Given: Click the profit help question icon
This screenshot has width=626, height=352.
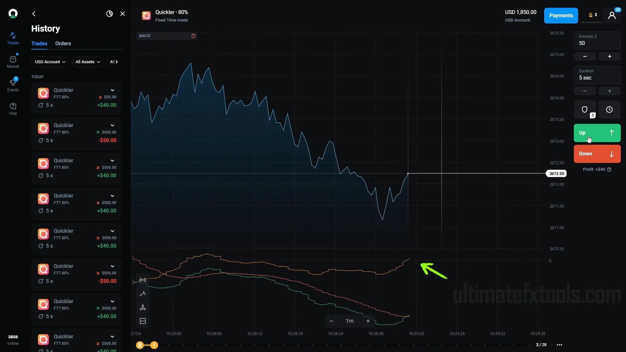Looking at the screenshot, I should click(609, 169).
